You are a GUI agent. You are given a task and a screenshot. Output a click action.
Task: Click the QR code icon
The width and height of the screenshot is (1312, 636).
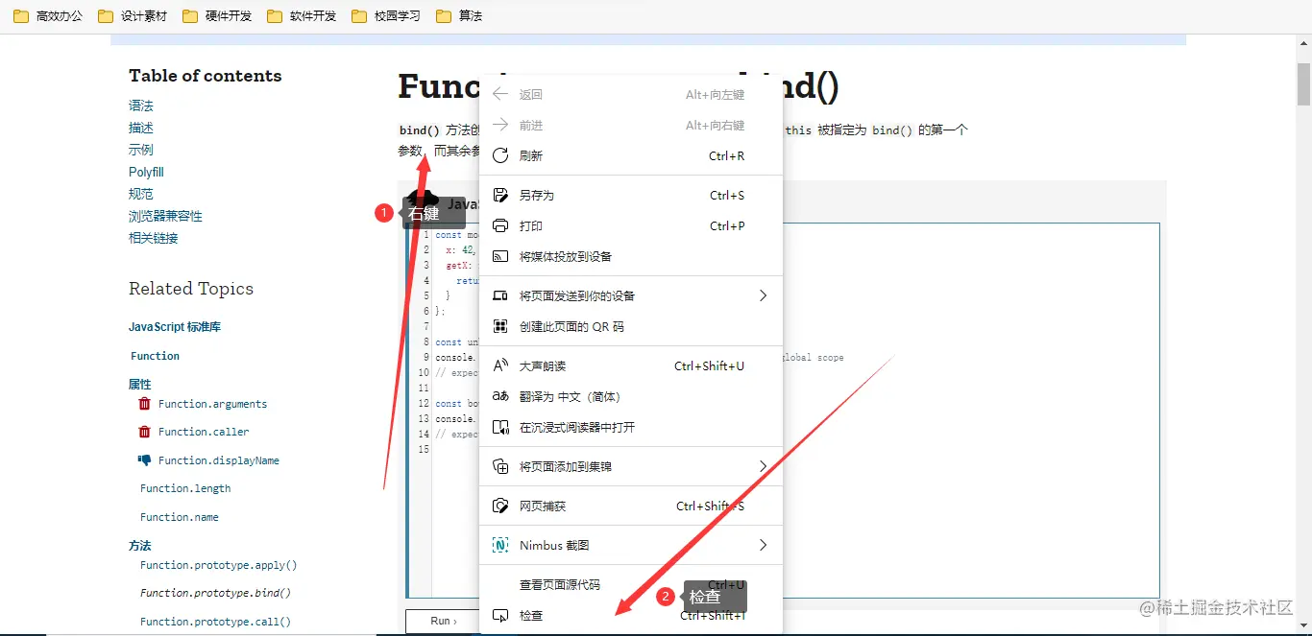[x=499, y=326]
